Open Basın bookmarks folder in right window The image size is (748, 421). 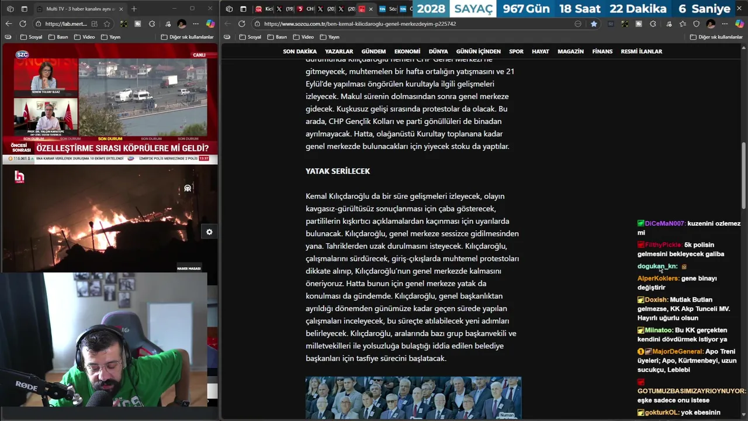[x=278, y=37]
